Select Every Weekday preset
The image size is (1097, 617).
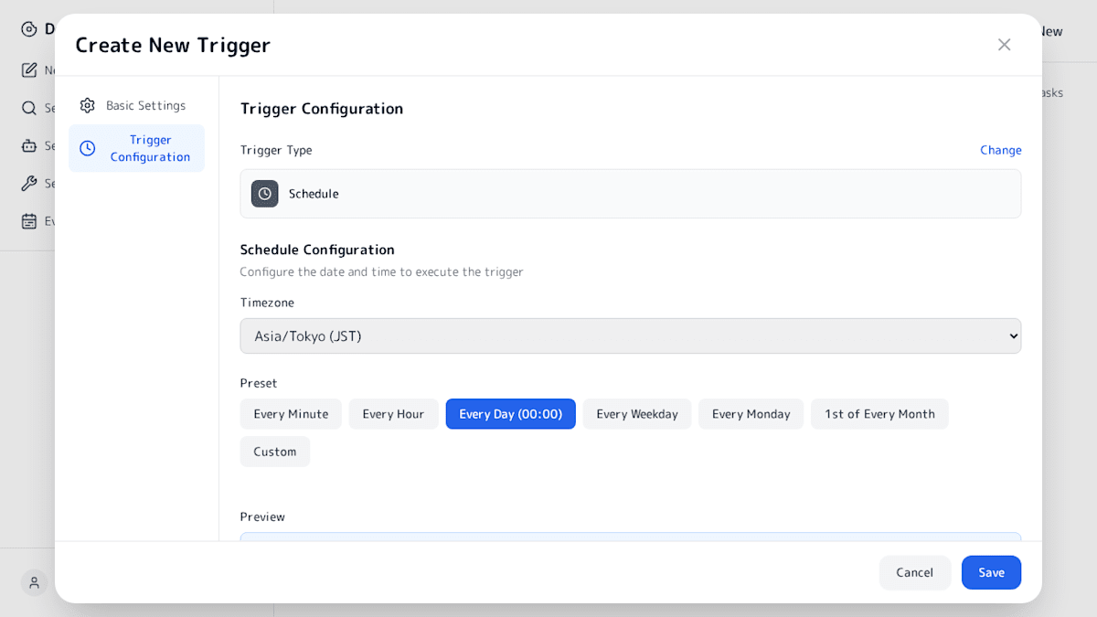[x=637, y=414]
